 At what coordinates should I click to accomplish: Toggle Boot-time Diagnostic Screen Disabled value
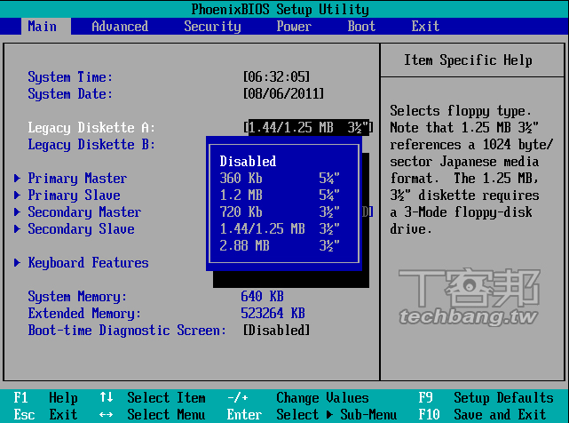(276, 331)
